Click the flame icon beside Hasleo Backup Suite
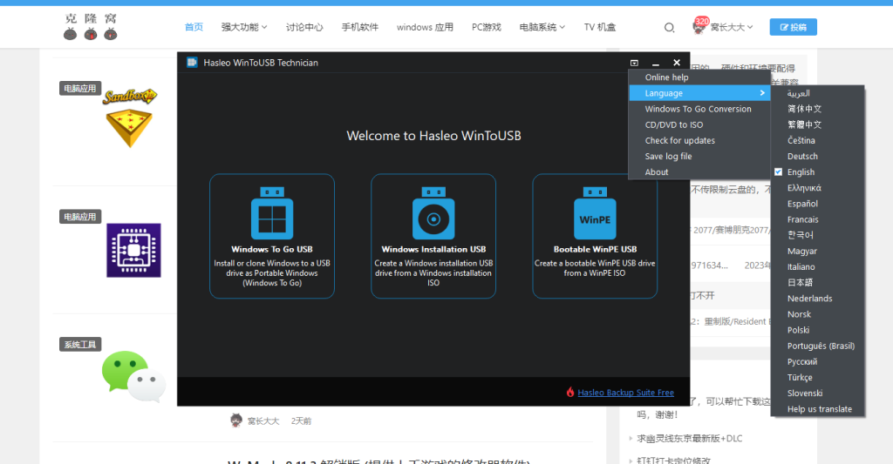The height and width of the screenshot is (464, 893). 570,392
